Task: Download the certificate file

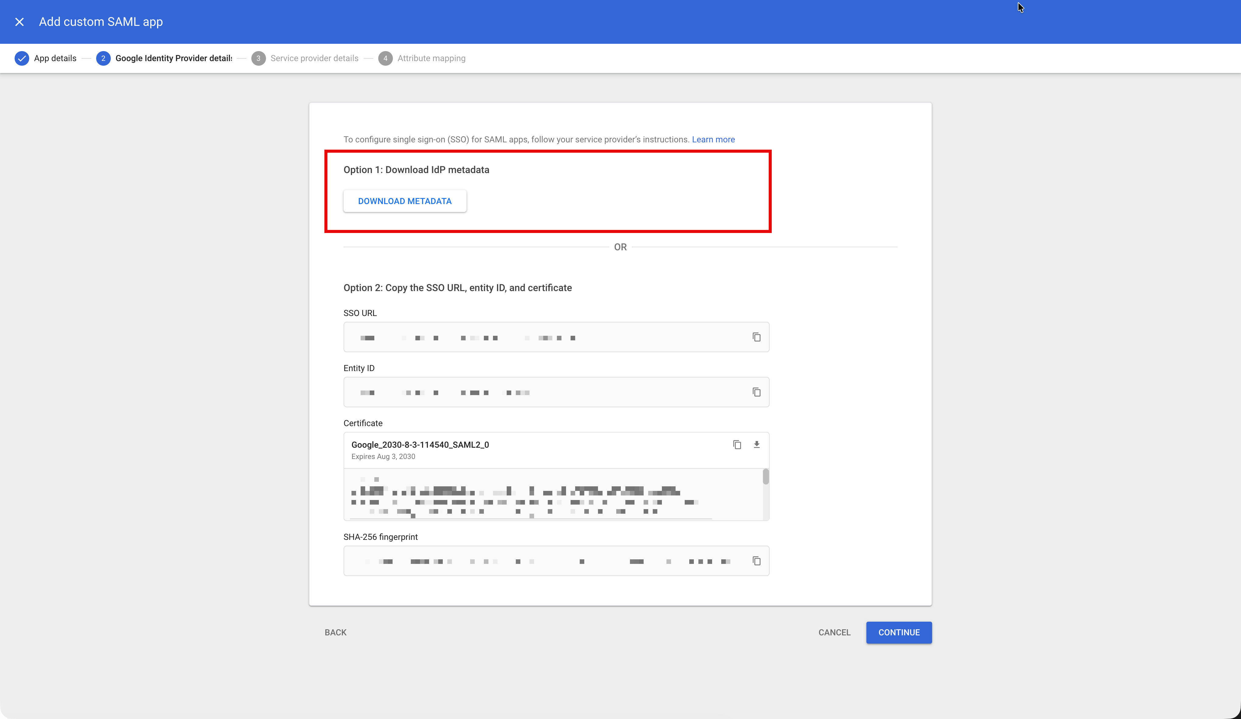Action: tap(757, 445)
